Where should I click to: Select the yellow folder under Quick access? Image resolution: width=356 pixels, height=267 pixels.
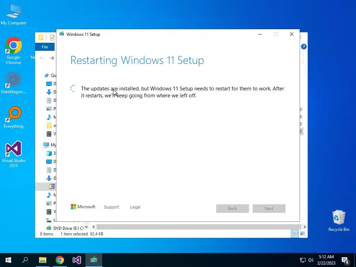49,125
